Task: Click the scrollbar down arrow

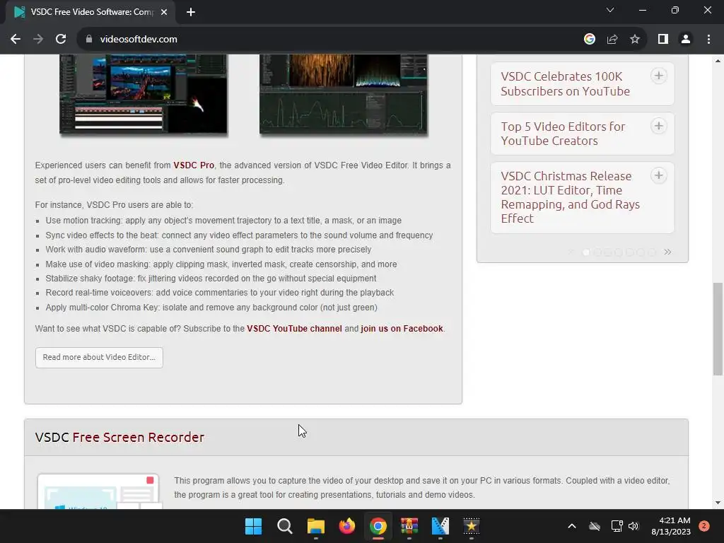Action: point(718,503)
